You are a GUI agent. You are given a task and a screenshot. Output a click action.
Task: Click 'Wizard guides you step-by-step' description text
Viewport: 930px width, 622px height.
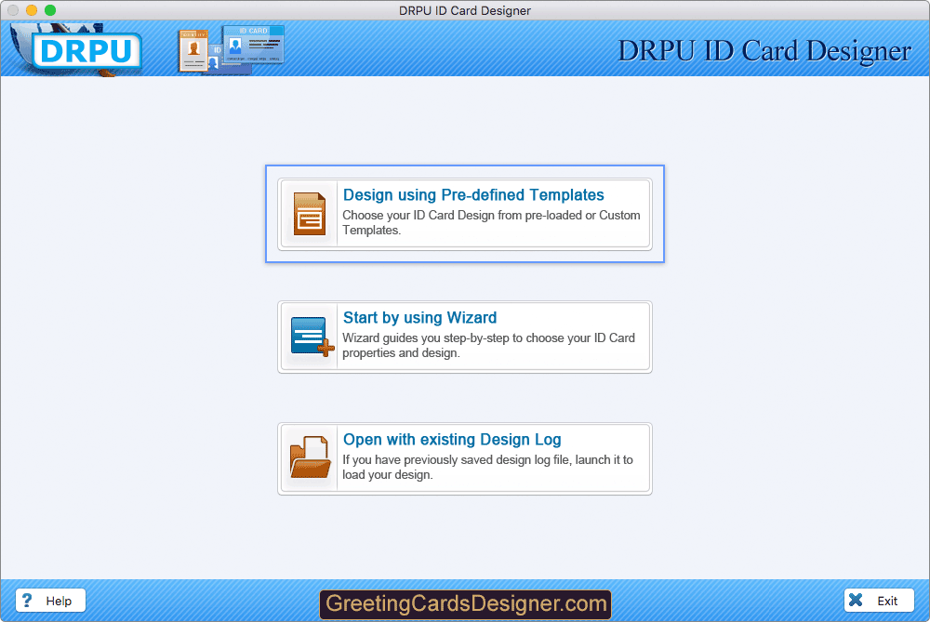pos(489,345)
